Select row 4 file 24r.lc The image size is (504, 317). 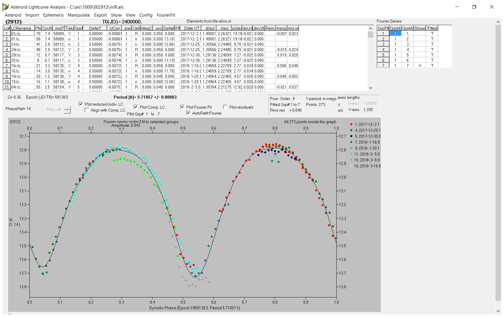coord(22,50)
